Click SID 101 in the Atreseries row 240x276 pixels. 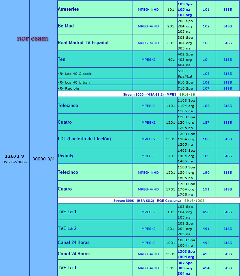point(206,9)
